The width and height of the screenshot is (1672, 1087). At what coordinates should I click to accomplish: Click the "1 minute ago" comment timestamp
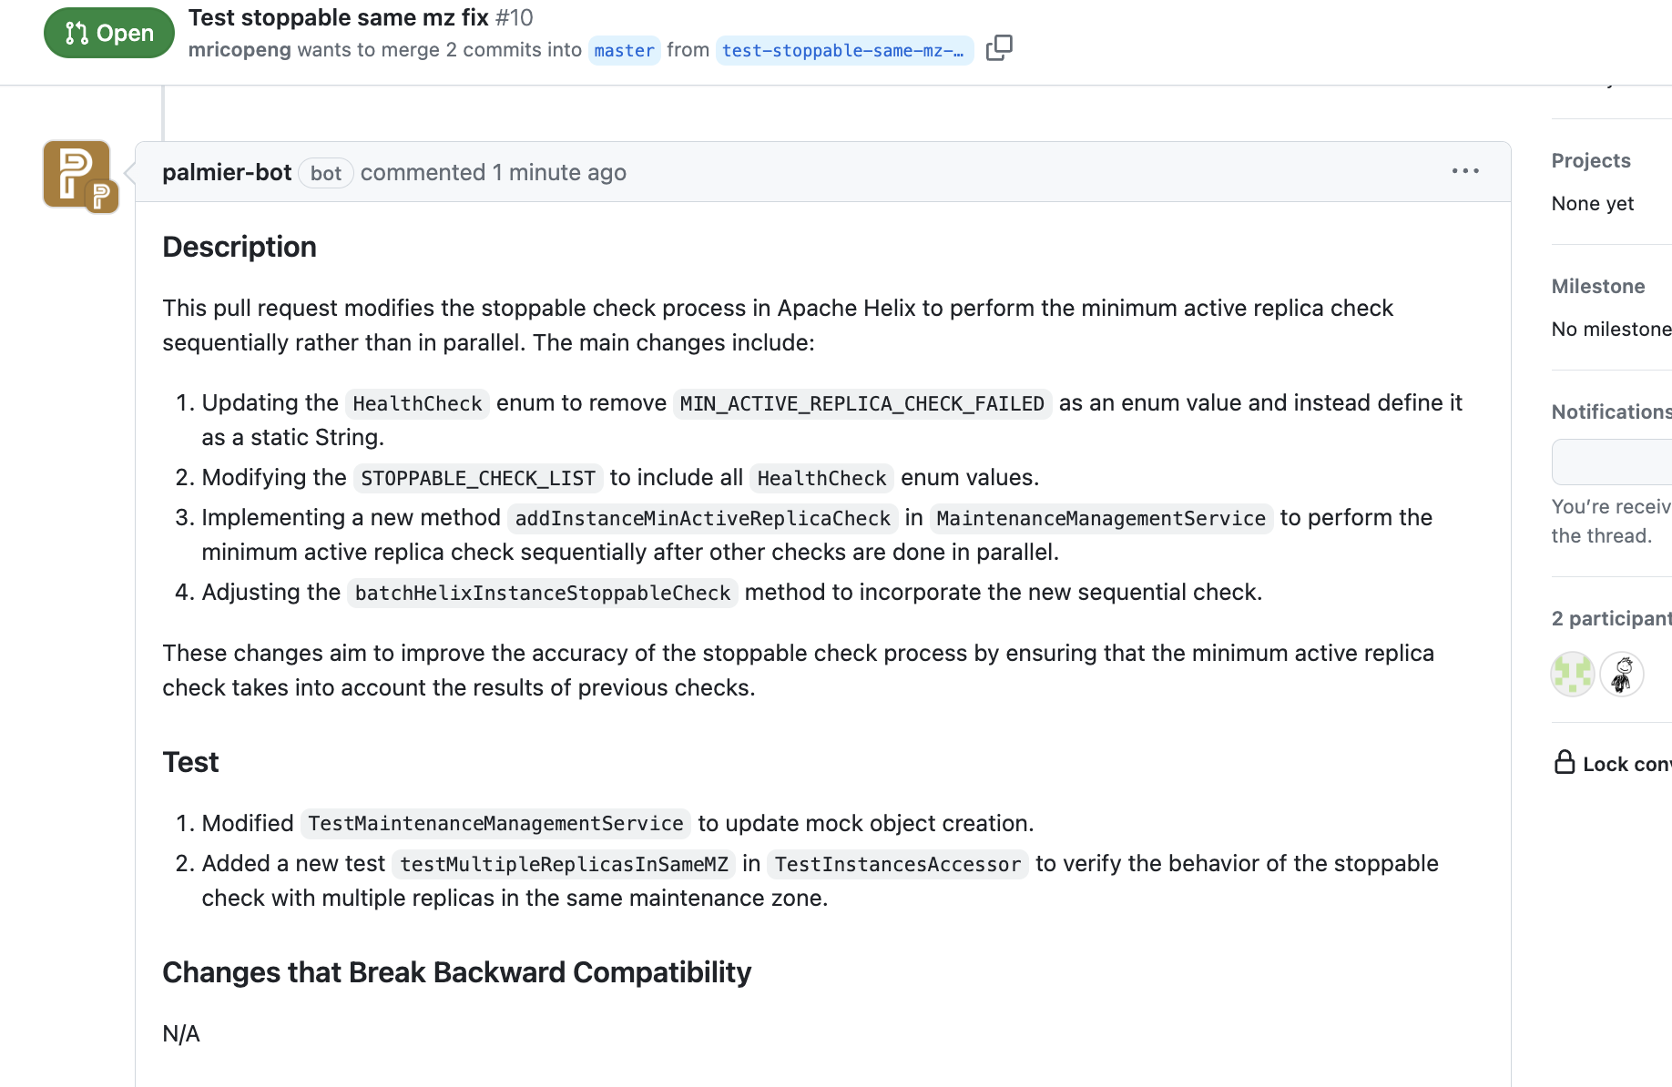[x=559, y=173]
